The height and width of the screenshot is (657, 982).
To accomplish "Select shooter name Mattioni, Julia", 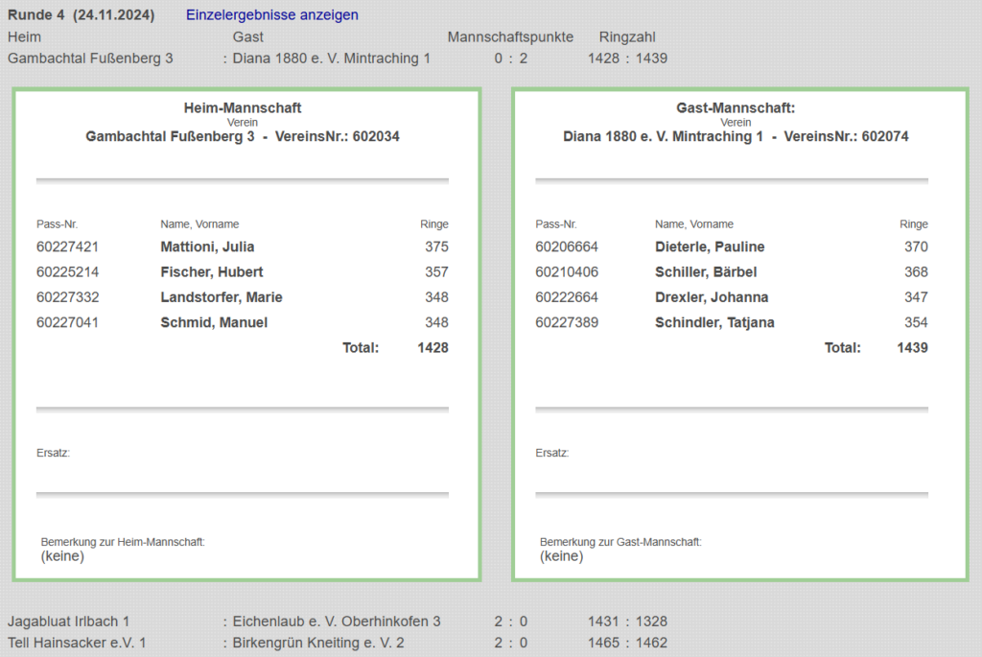I will 207,247.
